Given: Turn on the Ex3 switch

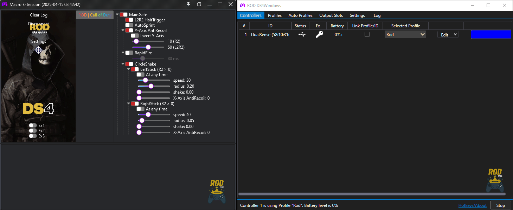Looking at the screenshot, I should [x=33, y=136].
